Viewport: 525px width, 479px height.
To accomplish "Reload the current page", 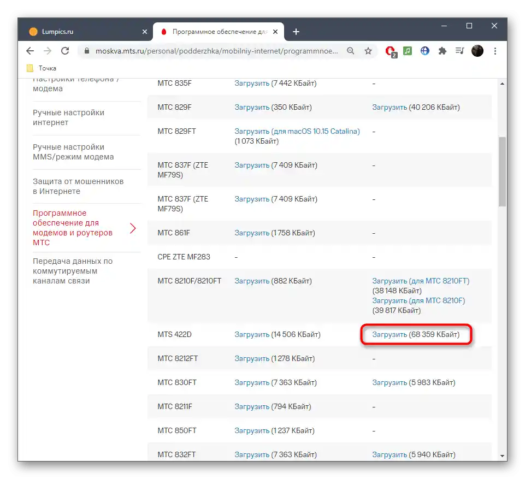I will 65,51.
